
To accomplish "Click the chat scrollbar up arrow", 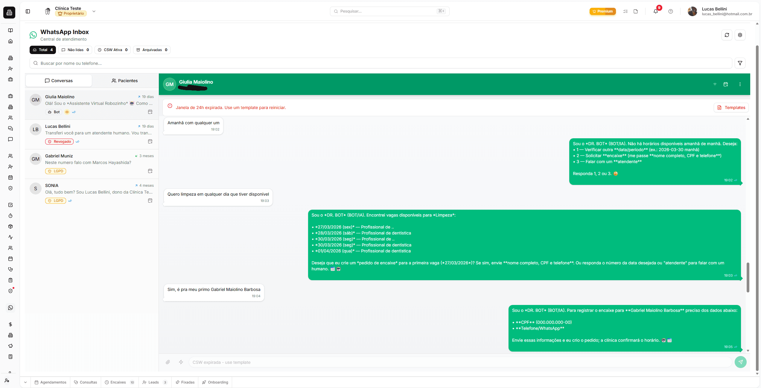I will pos(748,119).
